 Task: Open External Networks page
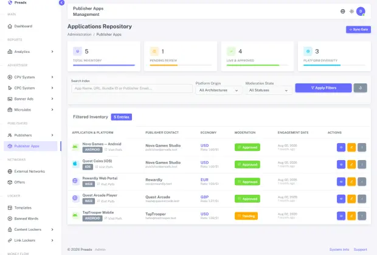coord(30,171)
